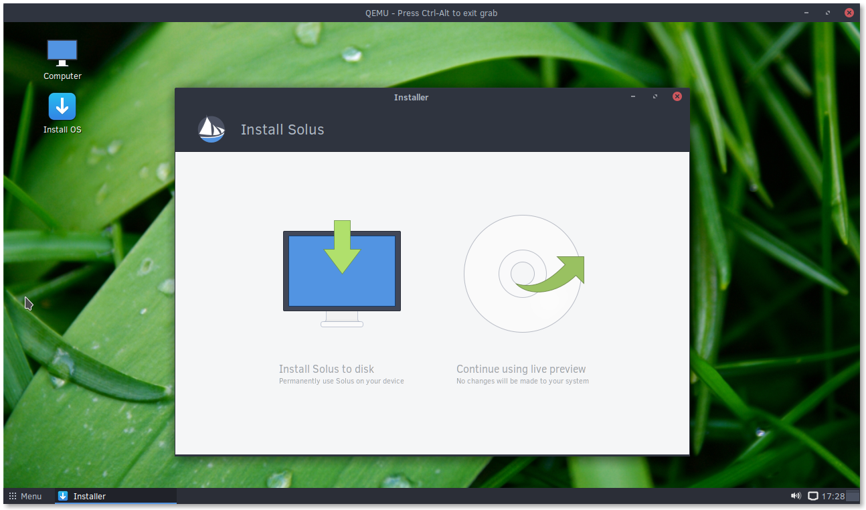
Task: Click the disc with arrow live preview icon
Action: (524, 274)
